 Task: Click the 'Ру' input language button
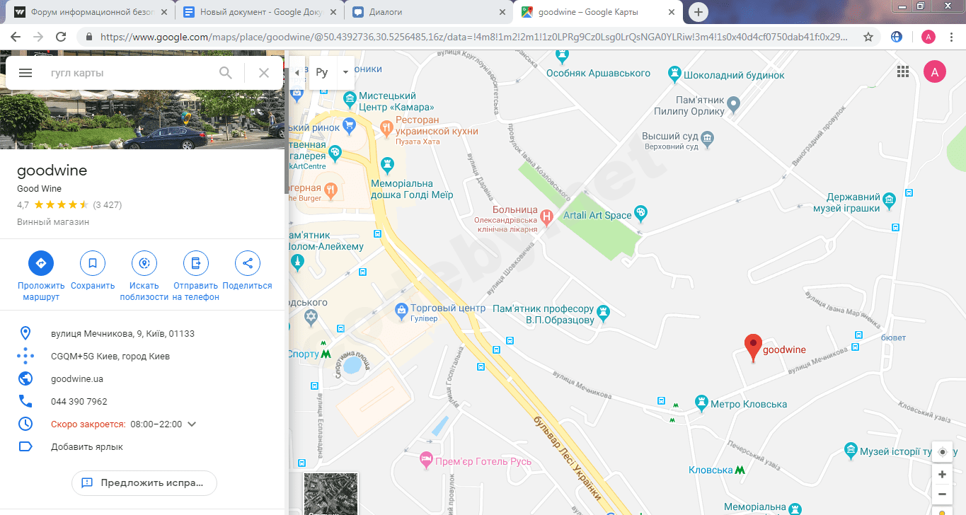pyautogui.click(x=322, y=73)
